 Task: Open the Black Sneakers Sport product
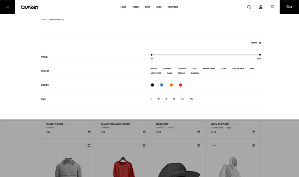pos(115,124)
